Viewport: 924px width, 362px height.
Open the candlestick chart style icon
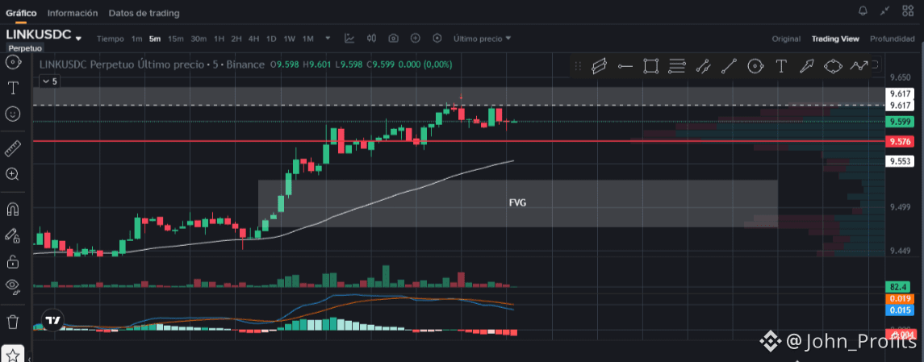coord(371,38)
